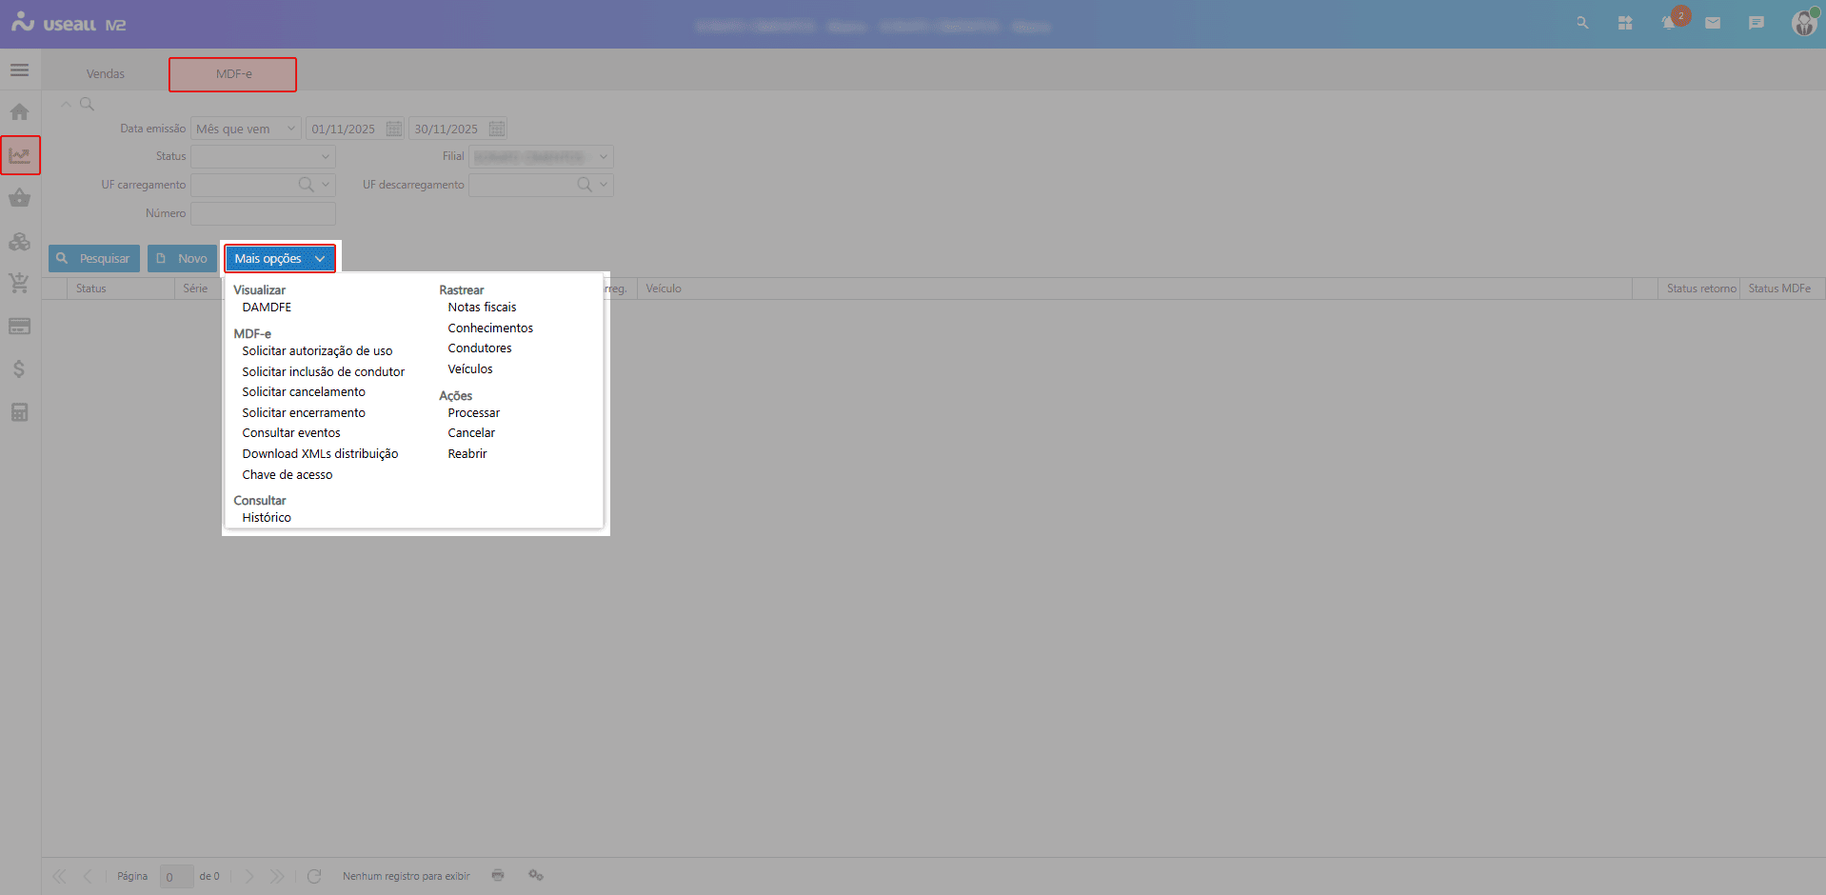Expand the Mais opções dropdown button
Viewport: 1826px width, 895px height.
tap(280, 259)
